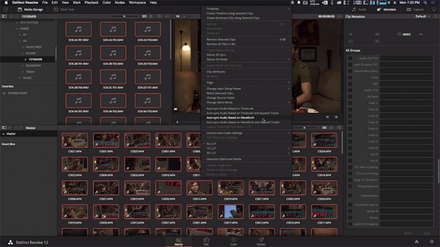Click the media pool search icon
This screenshot has height=247, width=440.
(339, 128)
